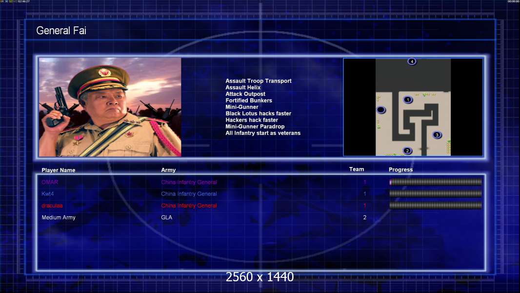The image size is (520, 293).
Task: Click Kwt4's China Infantry General army
Action: (189, 194)
